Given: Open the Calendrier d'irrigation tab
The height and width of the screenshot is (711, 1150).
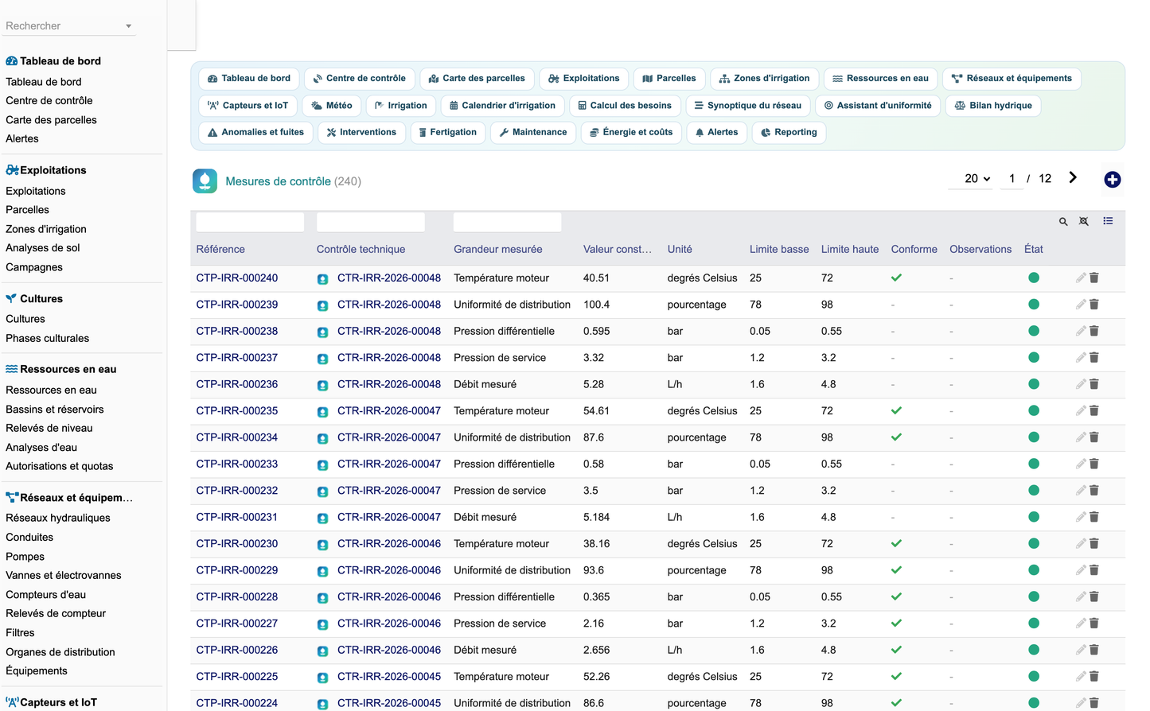Looking at the screenshot, I should tap(503, 106).
